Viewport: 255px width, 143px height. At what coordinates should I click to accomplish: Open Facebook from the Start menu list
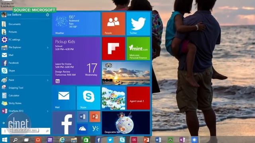pos(25,63)
